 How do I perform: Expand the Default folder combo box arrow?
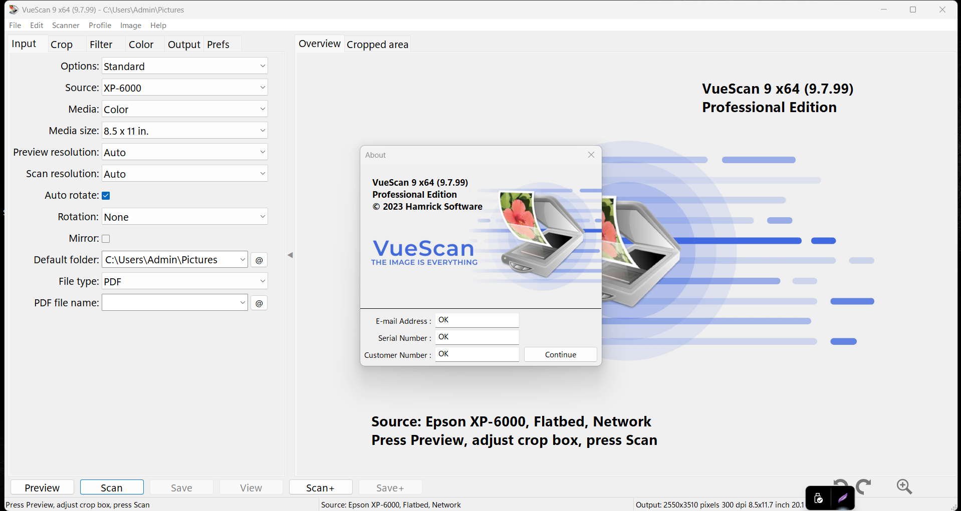pyautogui.click(x=243, y=260)
